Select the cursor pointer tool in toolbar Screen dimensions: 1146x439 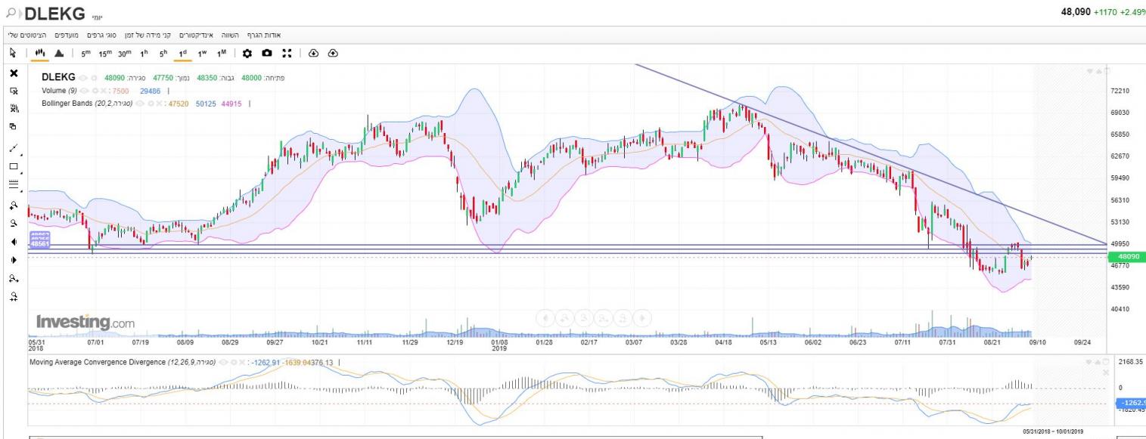(x=13, y=54)
